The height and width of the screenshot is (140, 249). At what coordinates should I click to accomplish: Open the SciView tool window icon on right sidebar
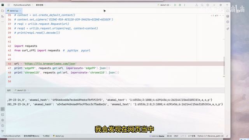pos(228,22)
